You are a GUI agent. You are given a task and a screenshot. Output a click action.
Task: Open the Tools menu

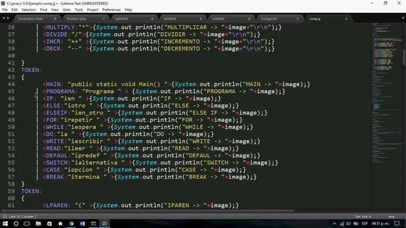pyautogui.click(x=79, y=10)
